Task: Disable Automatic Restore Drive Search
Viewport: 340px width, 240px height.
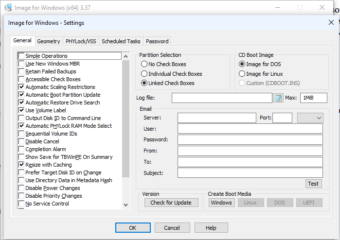Action: [21, 103]
